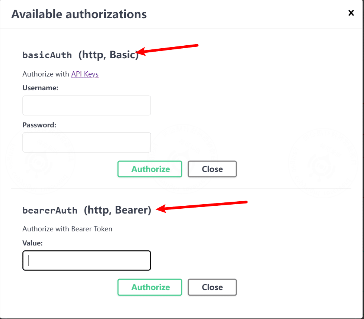The height and width of the screenshot is (319, 364).
Task: Click the red arrow pointing at basicAuth
Action: click(167, 49)
